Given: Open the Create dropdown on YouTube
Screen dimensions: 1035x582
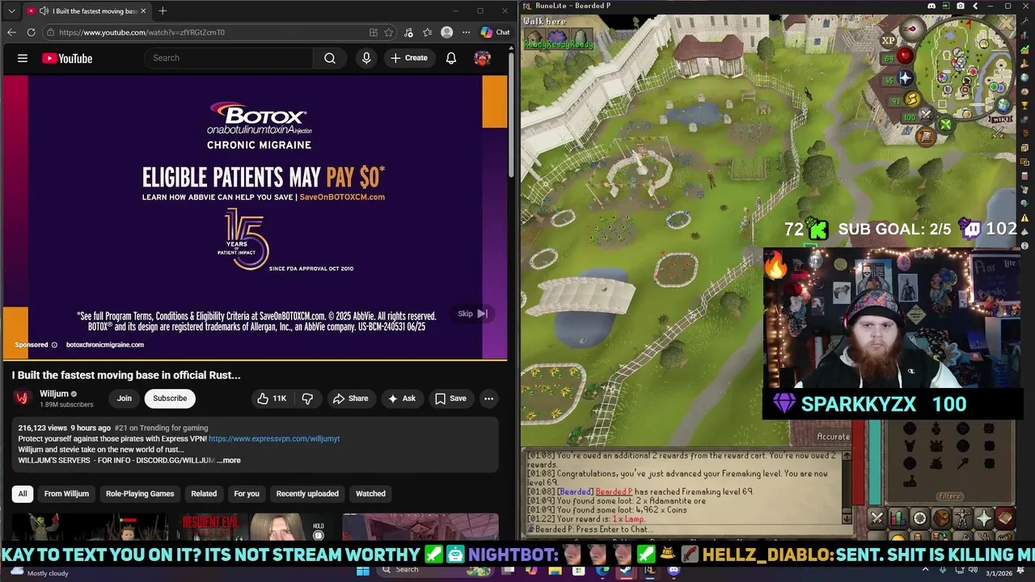Looking at the screenshot, I should click(408, 58).
